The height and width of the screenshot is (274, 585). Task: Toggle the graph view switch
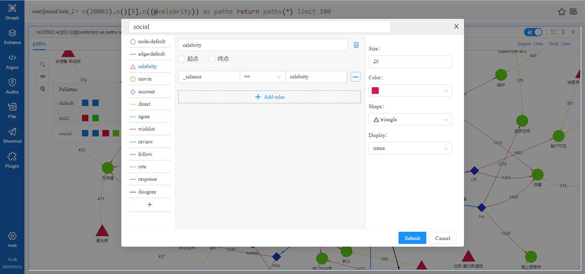(x=533, y=32)
